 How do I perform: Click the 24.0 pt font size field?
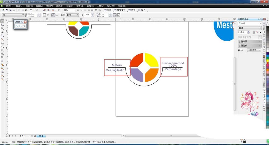point(242,32)
